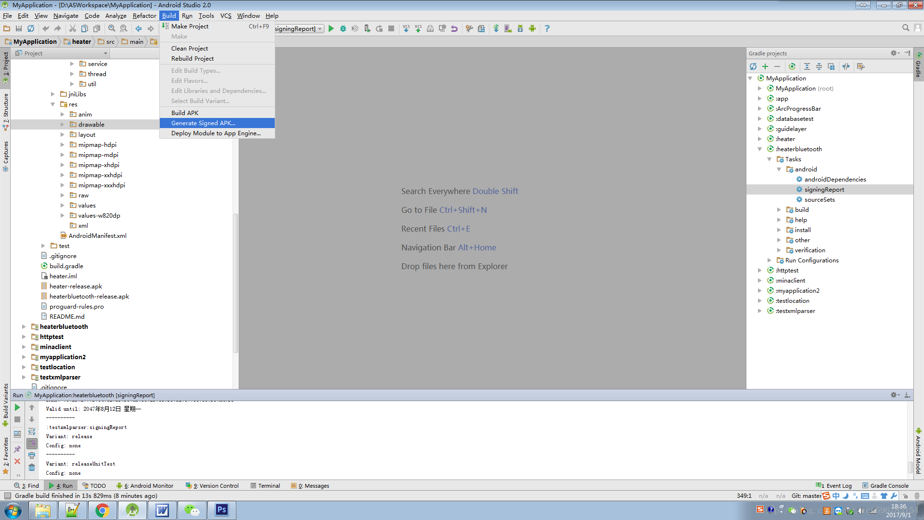Click the signingReport task in Gradle panel
924x520 pixels.
click(825, 189)
